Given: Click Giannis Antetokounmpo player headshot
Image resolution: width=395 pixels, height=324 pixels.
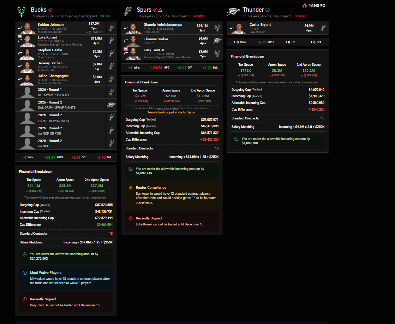Looking at the screenshot, I should [133, 28].
